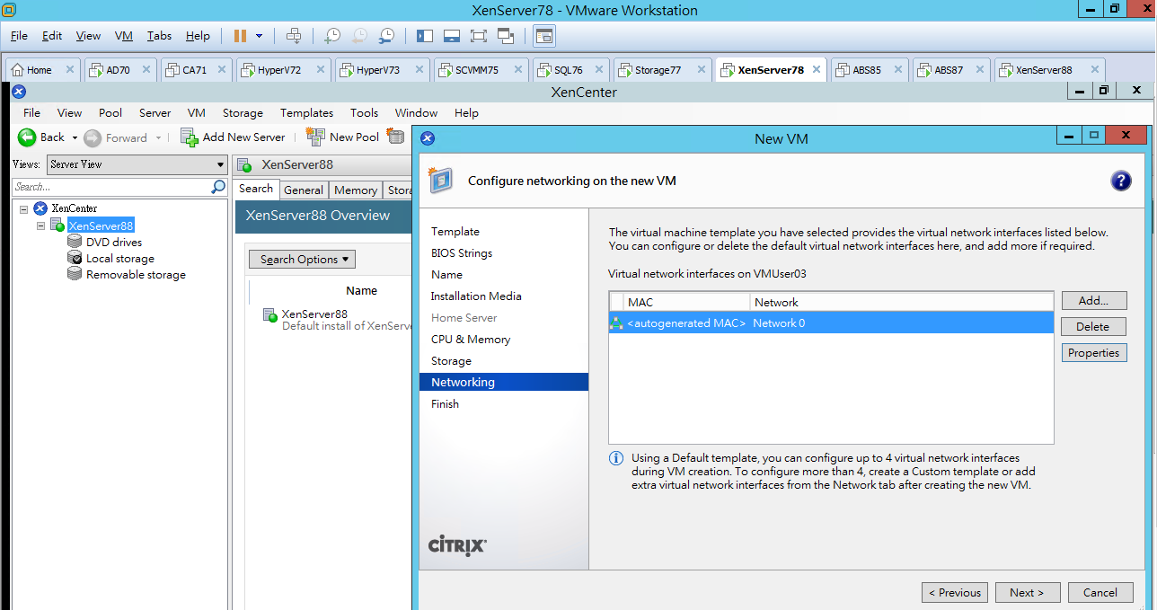Switch to the XenCenter Search tab
Viewport: 1157px width, 610px height.
256,189
